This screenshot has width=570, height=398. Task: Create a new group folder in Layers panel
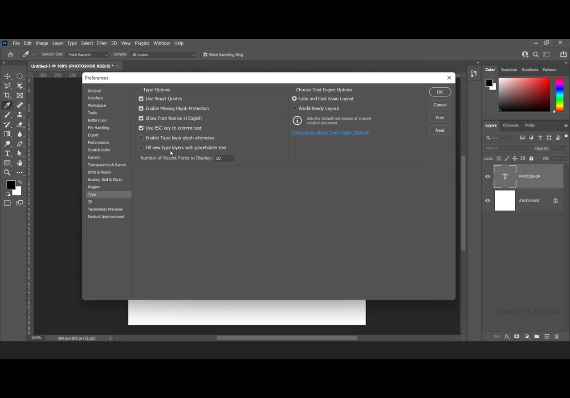tap(537, 337)
